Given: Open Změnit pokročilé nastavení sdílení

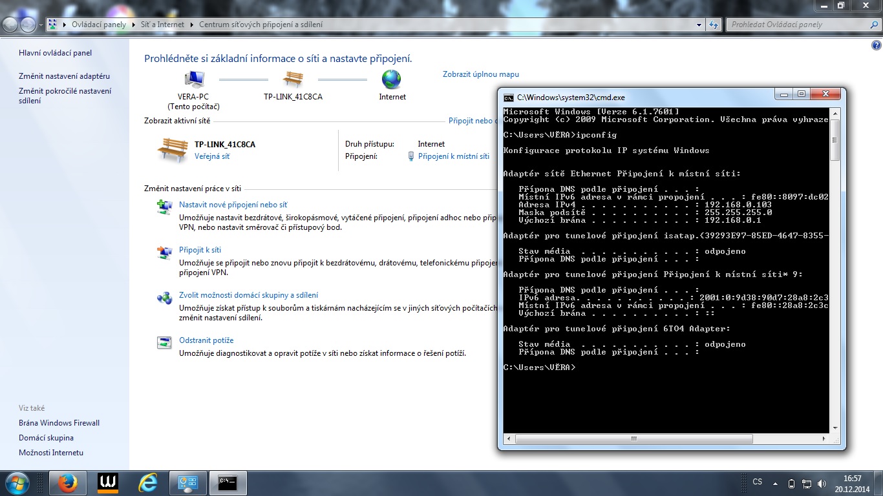Looking at the screenshot, I should 65,96.
